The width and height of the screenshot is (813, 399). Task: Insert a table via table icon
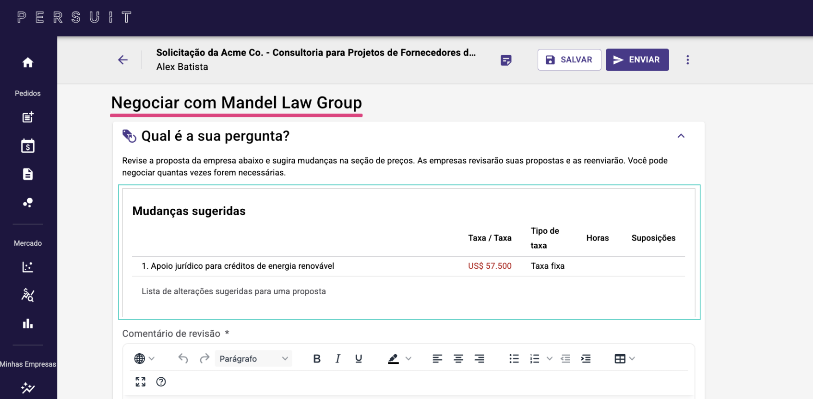pyautogui.click(x=620, y=358)
